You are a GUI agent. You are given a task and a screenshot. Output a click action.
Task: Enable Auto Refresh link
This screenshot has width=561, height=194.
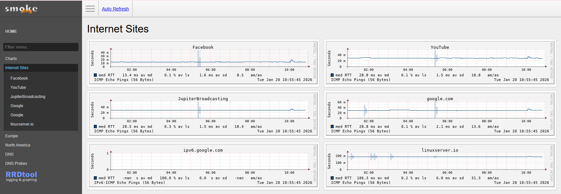(x=115, y=9)
